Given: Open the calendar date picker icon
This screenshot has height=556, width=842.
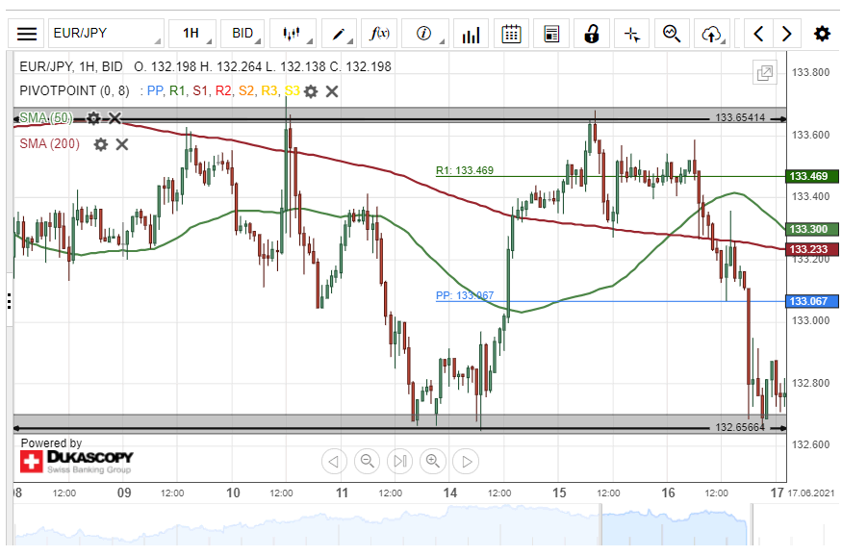Looking at the screenshot, I should point(512,34).
